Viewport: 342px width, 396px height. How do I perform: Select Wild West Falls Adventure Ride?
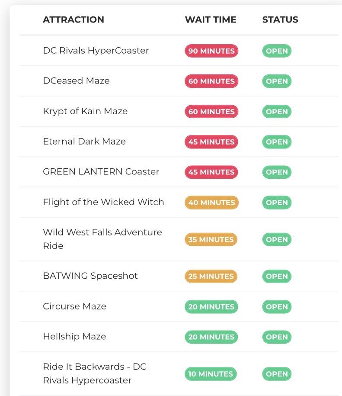click(102, 239)
